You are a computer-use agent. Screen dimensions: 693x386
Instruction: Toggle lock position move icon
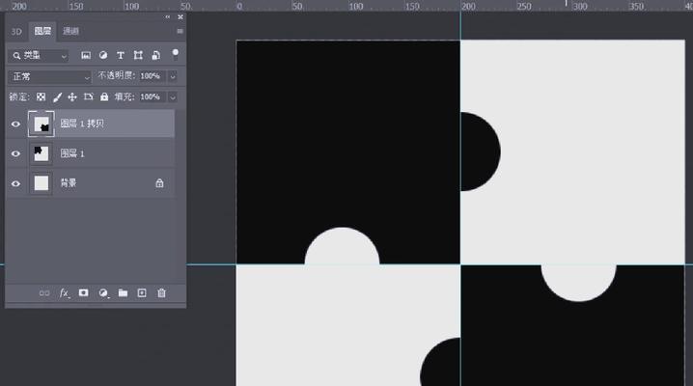(x=72, y=97)
